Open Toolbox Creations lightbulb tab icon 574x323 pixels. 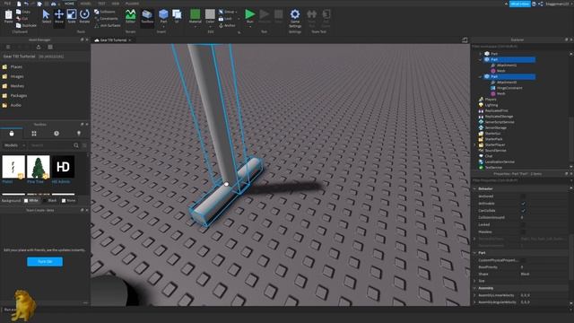(79, 134)
